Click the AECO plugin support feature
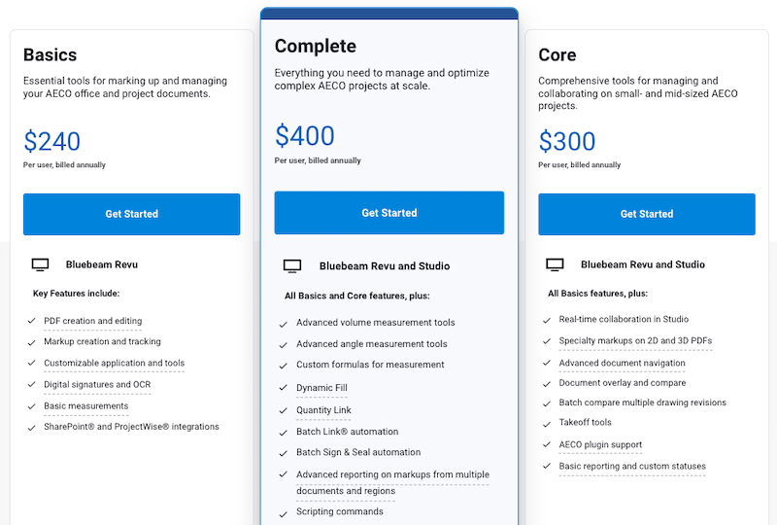Screen dimensions: 777x525 coord(600,444)
